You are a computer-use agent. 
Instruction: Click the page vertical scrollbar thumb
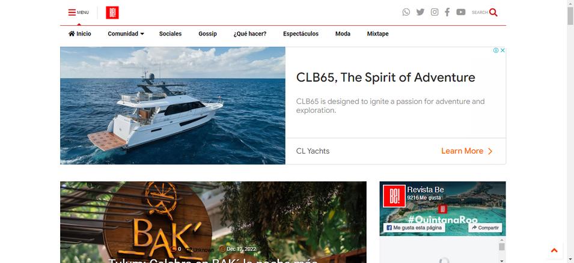570,16
